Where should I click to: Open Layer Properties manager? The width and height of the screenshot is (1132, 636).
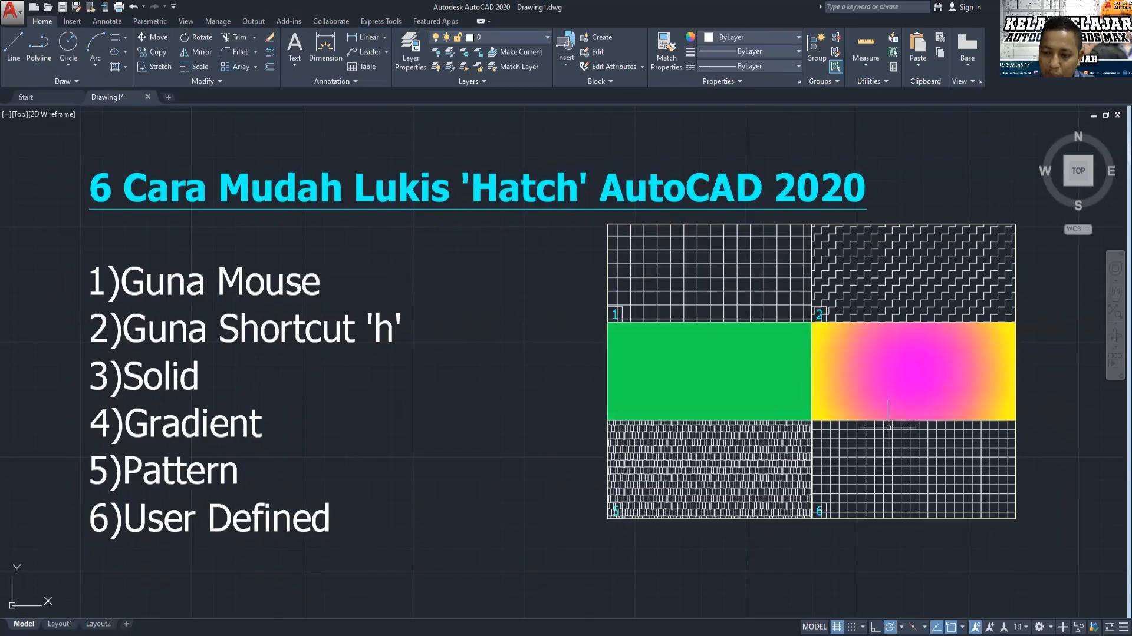(410, 52)
